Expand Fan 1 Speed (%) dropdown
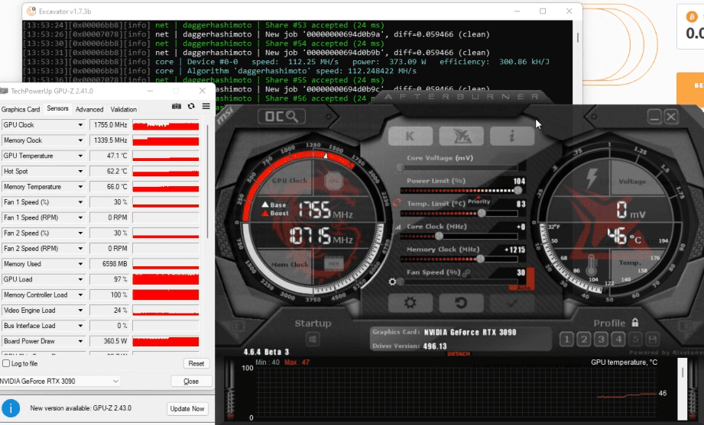Screen dimensions: 704x425 [x=80, y=202]
